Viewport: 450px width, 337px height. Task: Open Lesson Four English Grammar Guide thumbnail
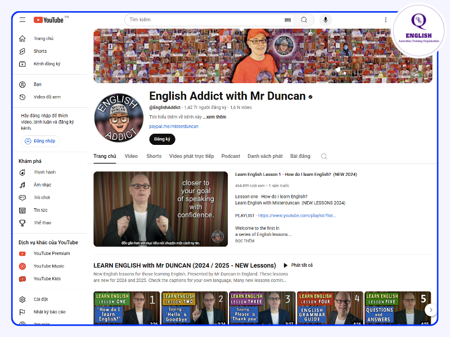pyautogui.click(x=330, y=308)
